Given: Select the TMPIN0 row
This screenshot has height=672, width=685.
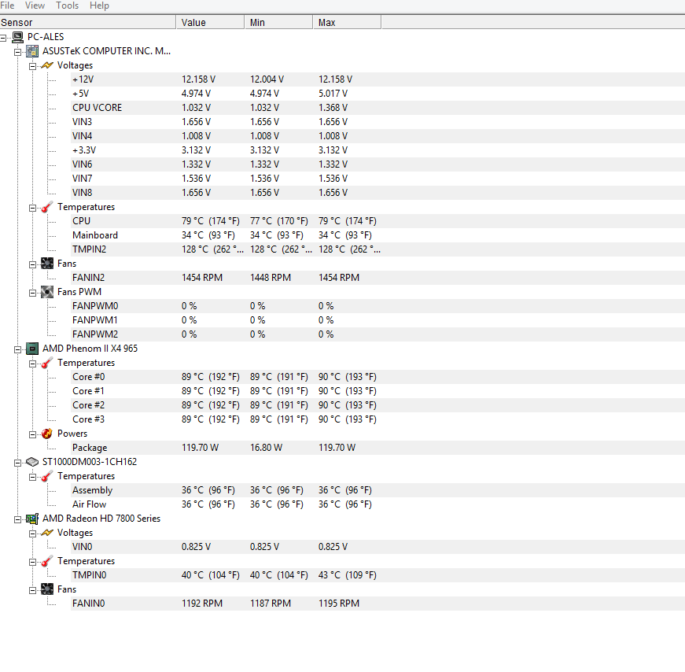Looking at the screenshot, I should (377, 575).
